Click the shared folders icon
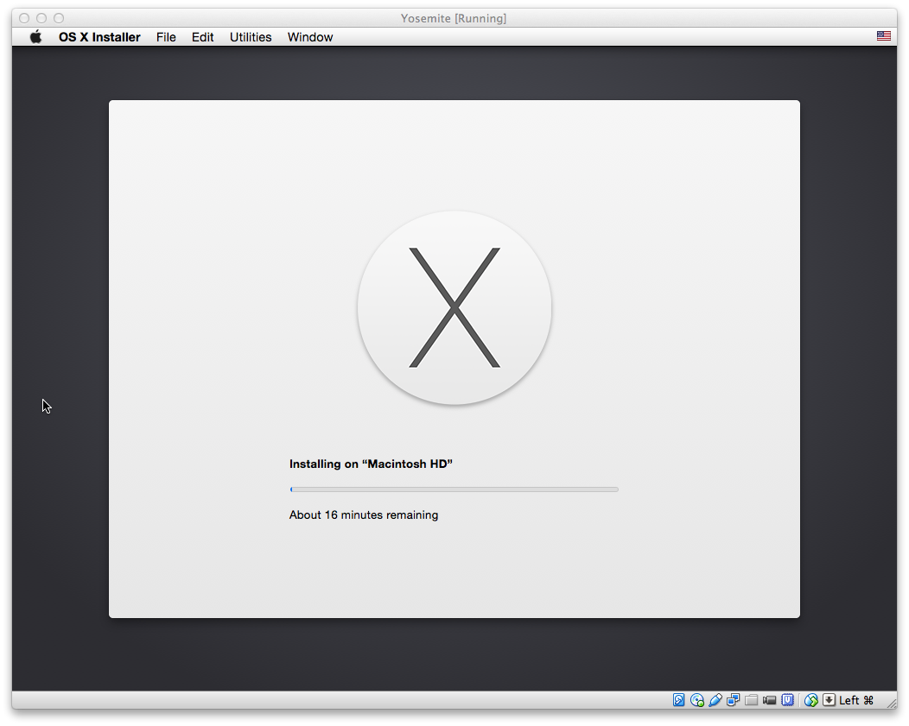909x726 pixels. click(752, 700)
